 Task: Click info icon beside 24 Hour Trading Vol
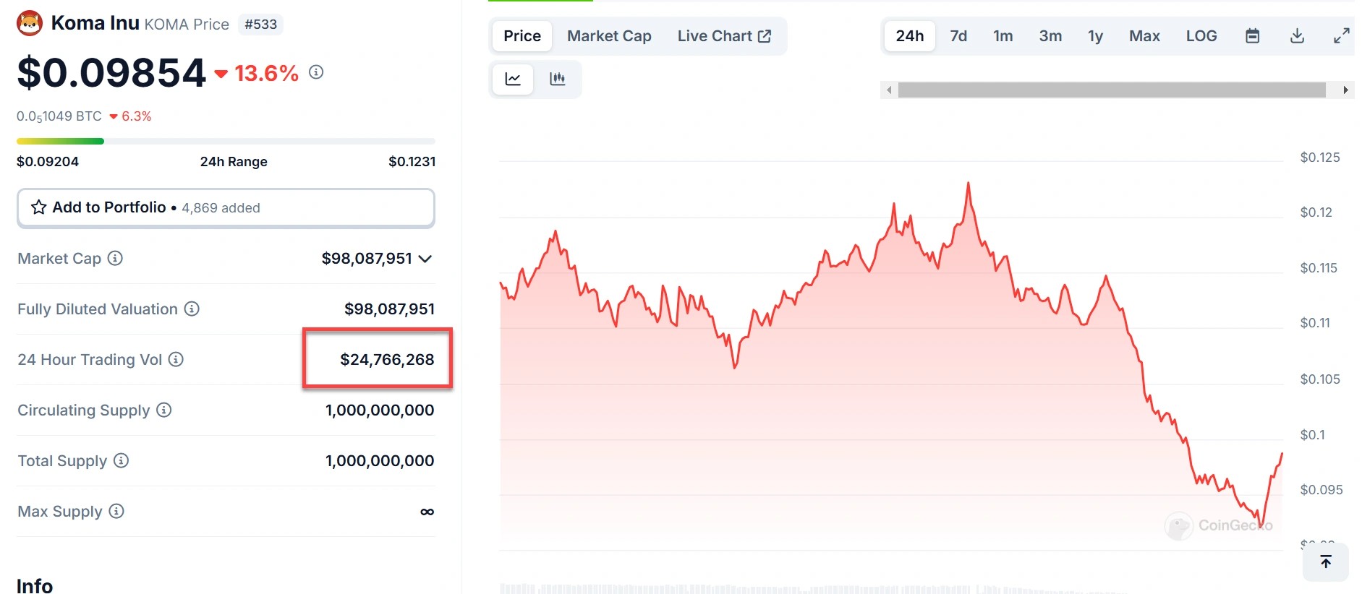[176, 359]
